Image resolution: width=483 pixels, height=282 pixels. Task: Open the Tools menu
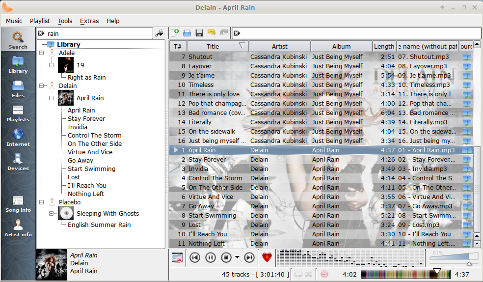[x=65, y=21]
